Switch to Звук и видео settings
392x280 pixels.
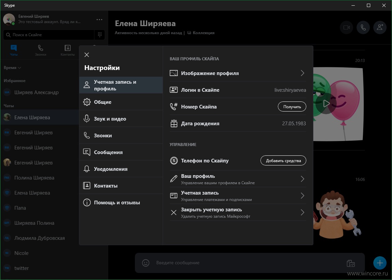(x=121, y=119)
